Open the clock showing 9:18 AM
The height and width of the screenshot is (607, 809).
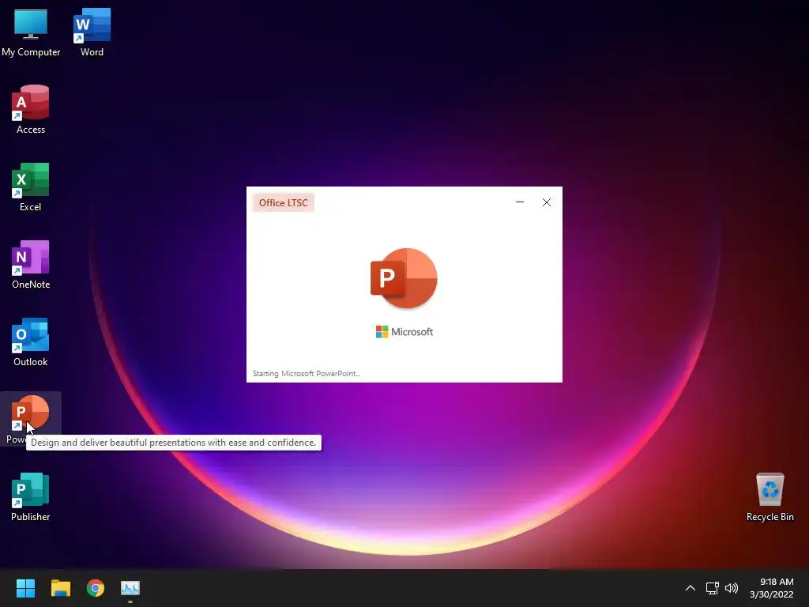(772, 588)
